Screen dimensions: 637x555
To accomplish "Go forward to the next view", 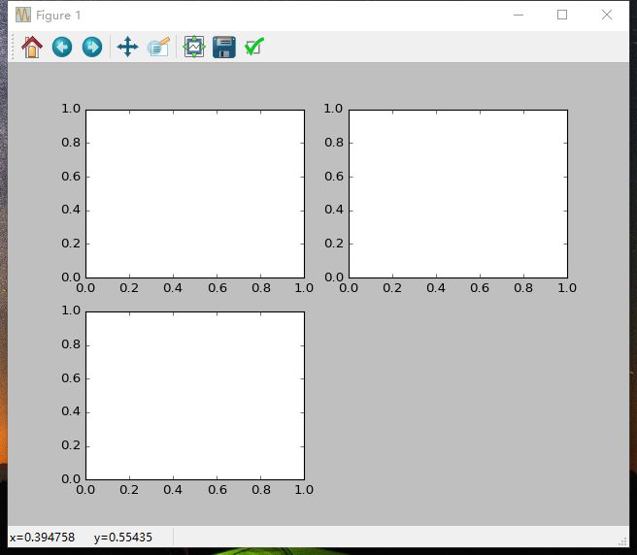I will pos(92,48).
